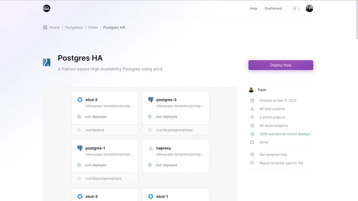The width and height of the screenshot is (358, 201).
Task: Click postgres-3 deployed checkmark icon
Action: tap(150, 116)
